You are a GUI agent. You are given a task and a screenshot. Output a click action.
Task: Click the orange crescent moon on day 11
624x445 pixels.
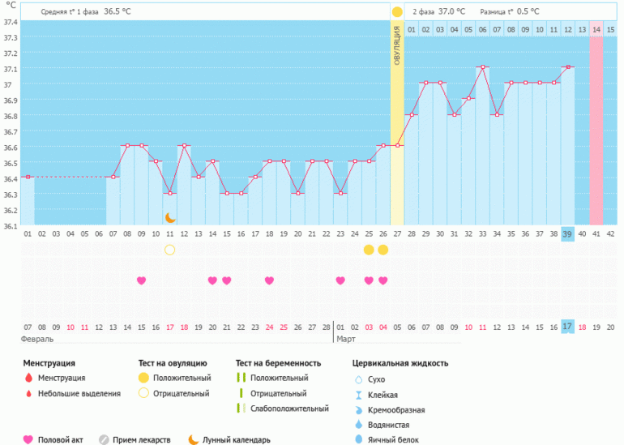tap(170, 217)
